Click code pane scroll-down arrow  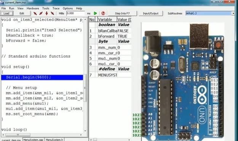[85, 131]
